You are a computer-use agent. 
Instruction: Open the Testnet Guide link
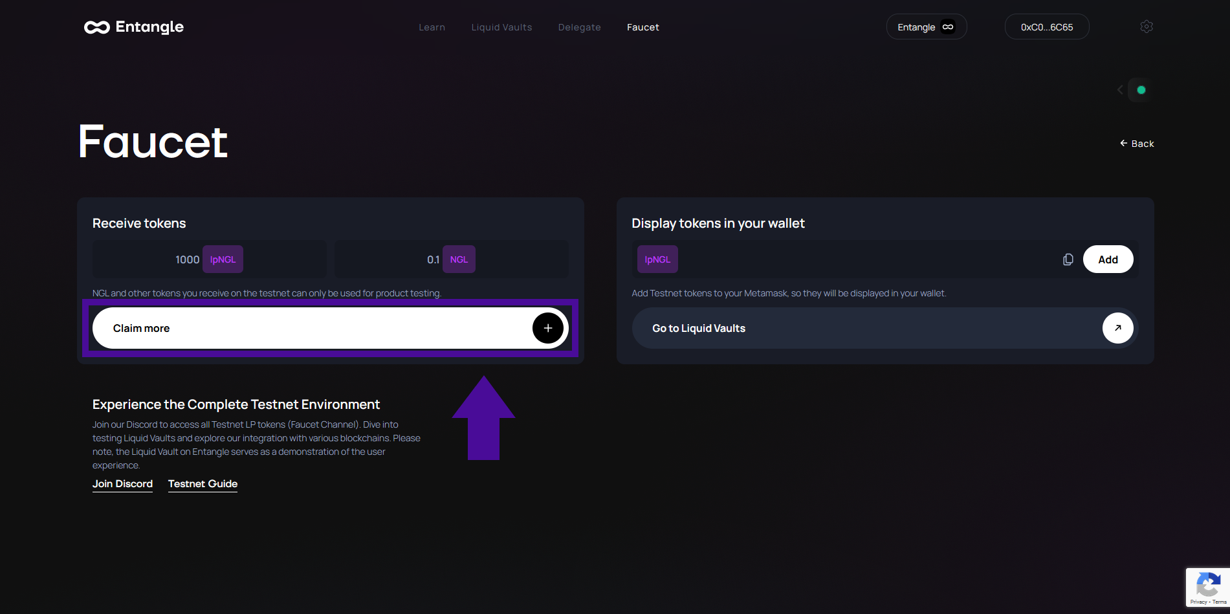203,484
